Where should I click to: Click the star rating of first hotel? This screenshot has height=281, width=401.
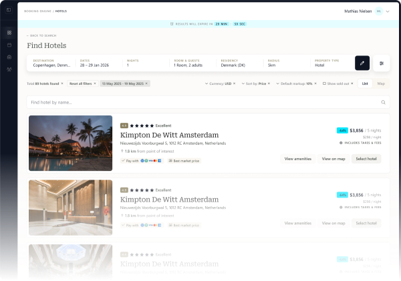[x=142, y=125]
